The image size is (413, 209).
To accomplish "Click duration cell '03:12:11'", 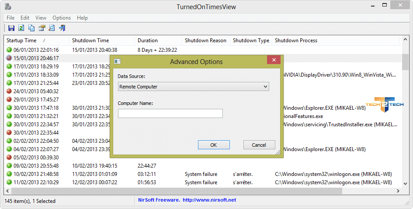I will pyautogui.click(x=147, y=174).
